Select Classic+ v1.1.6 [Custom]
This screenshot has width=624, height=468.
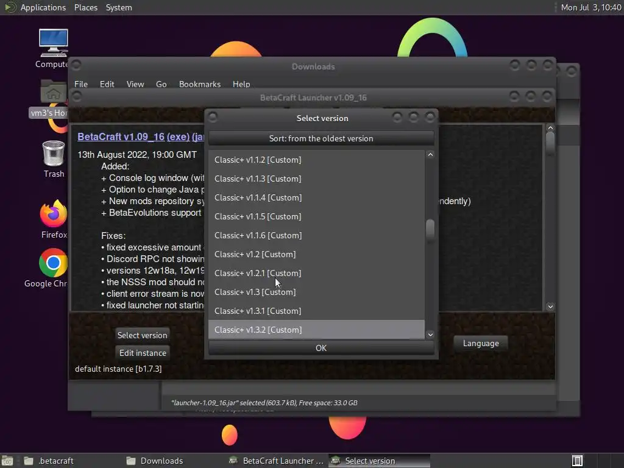(x=316, y=235)
